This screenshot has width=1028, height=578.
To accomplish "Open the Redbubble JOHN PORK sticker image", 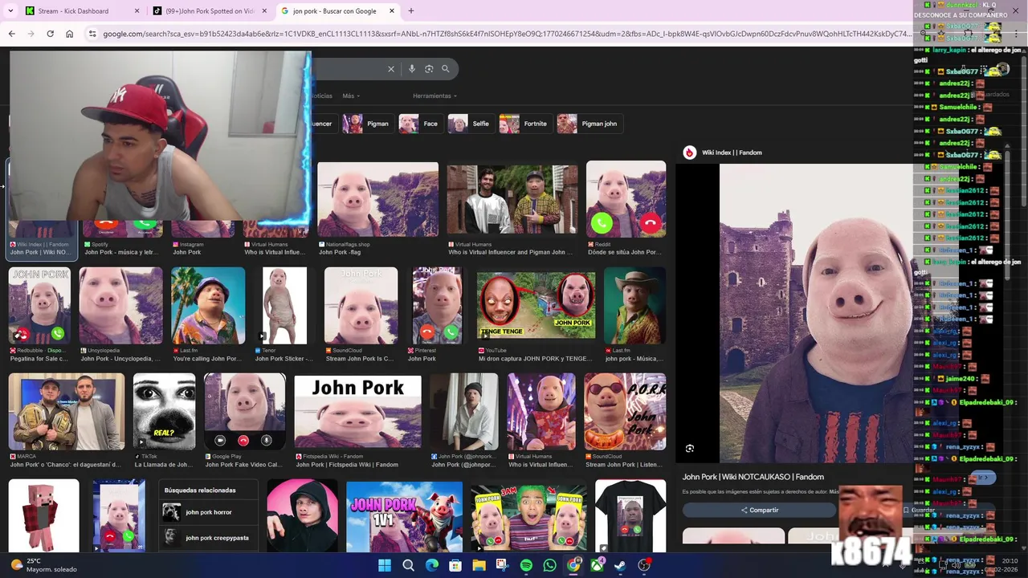I will click(x=39, y=306).
